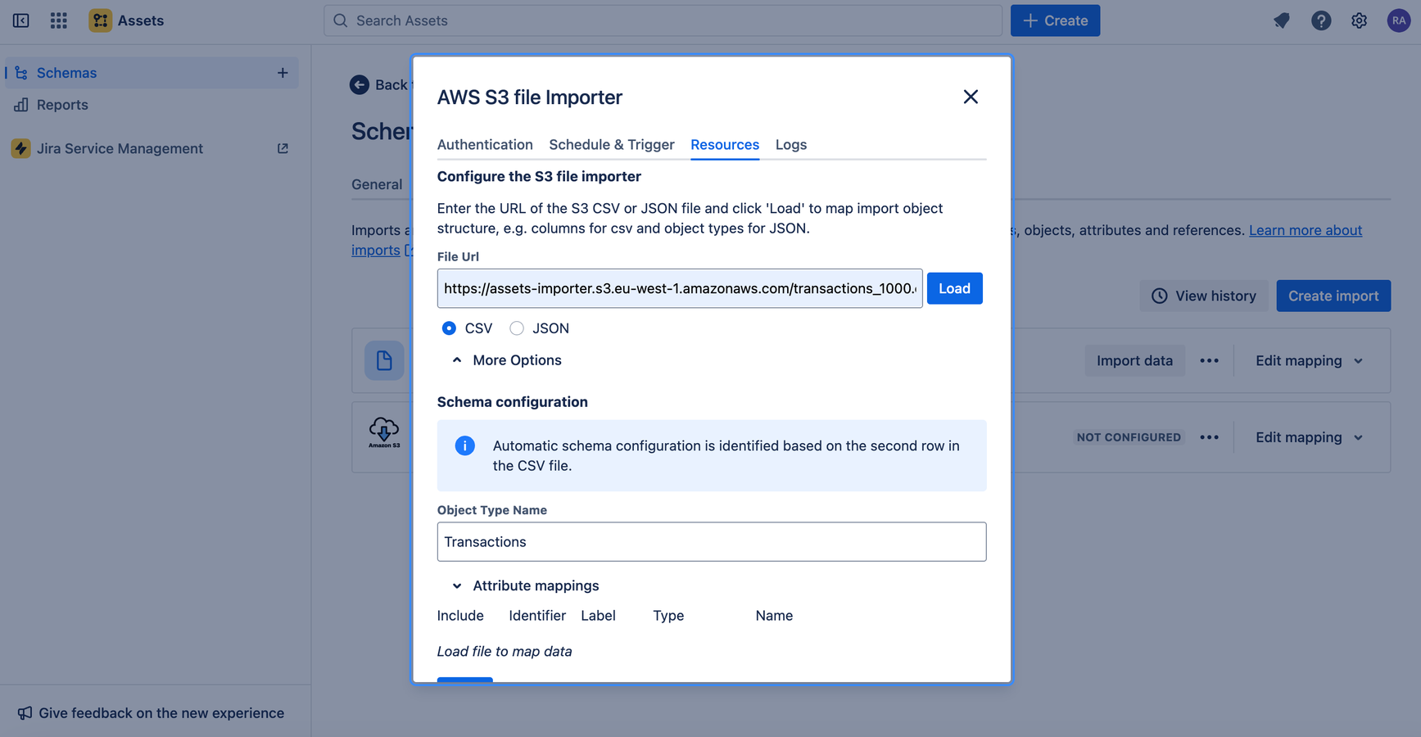The width and height of the screenshot is (1421, 737).
Task: Open notifications megaphone icon in the top bar
Action: (x=1282, y=20)
